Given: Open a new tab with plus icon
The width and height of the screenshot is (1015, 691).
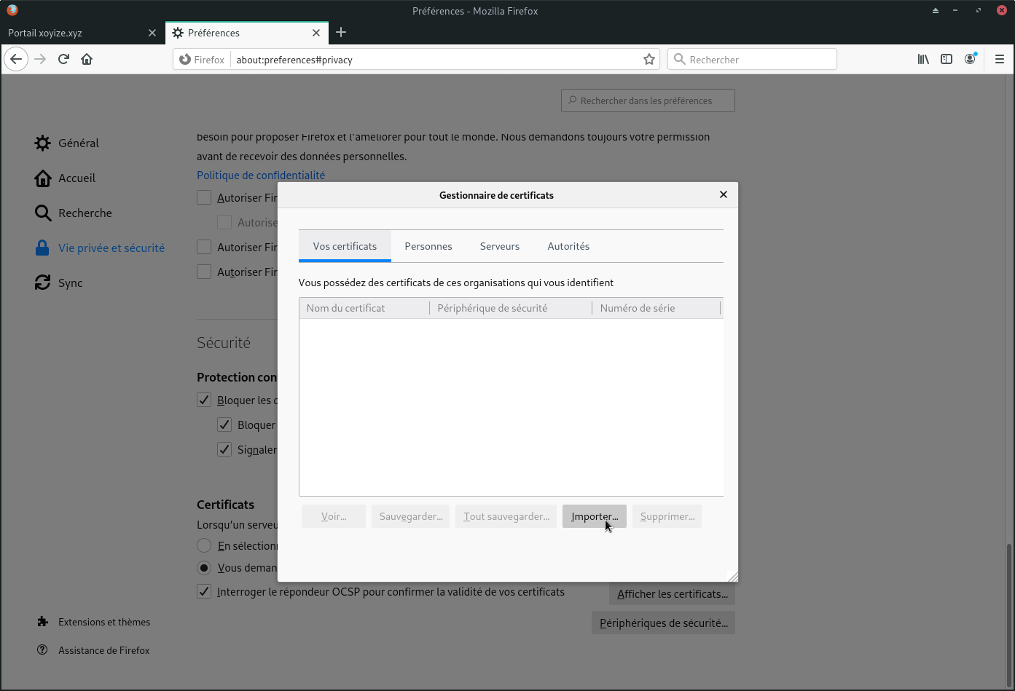Looking at the screenshot, I should click(341, 33).
